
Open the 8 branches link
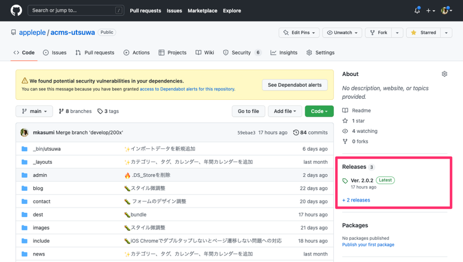[75, 111]
